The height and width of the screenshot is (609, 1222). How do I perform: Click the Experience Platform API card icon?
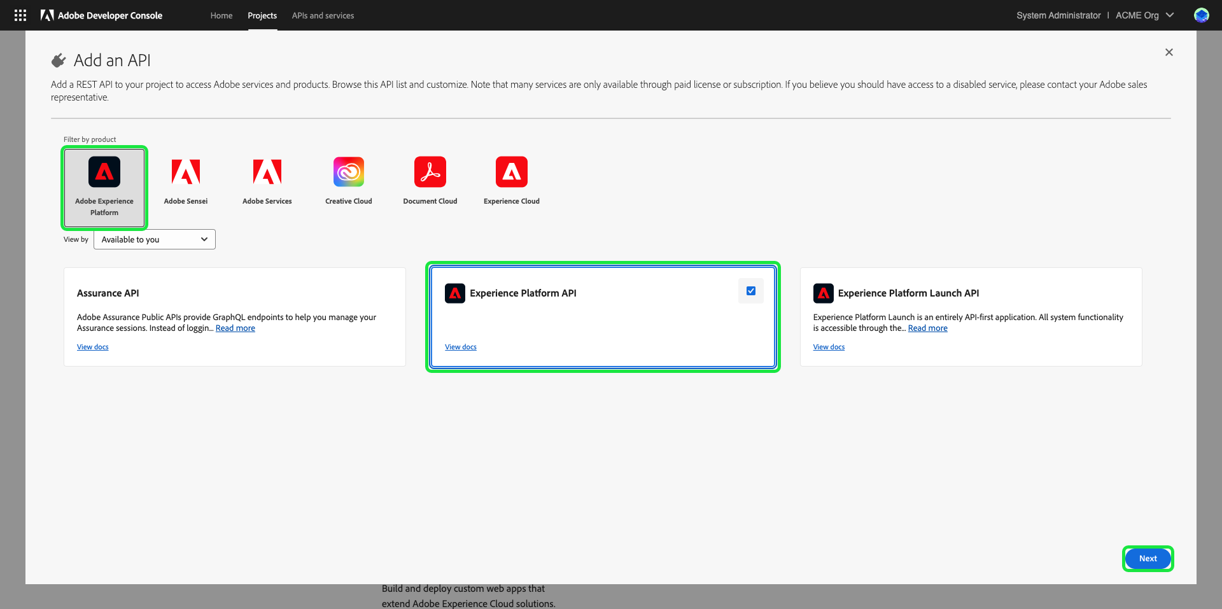coord(455,293)
